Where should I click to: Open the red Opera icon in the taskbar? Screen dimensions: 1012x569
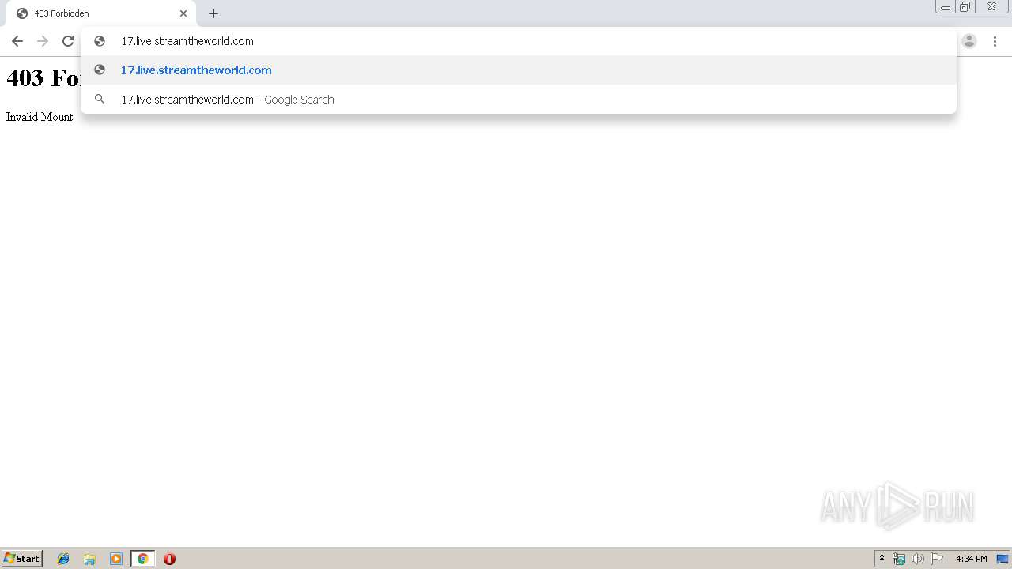(169, 559)
